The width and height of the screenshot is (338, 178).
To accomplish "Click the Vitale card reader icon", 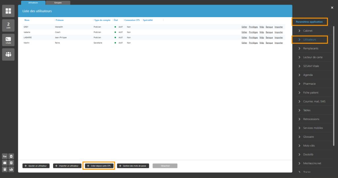I will [8, 40].
